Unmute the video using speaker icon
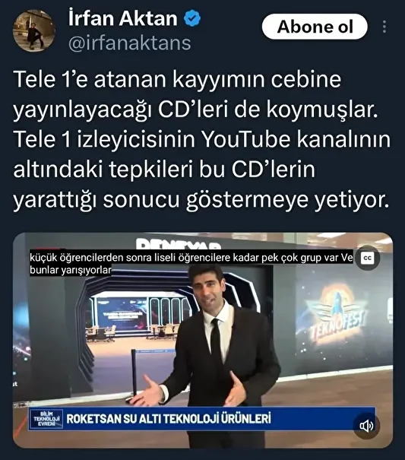Image resolution: width=405 pixels, height=460 pixels. [x=366, y=426]
